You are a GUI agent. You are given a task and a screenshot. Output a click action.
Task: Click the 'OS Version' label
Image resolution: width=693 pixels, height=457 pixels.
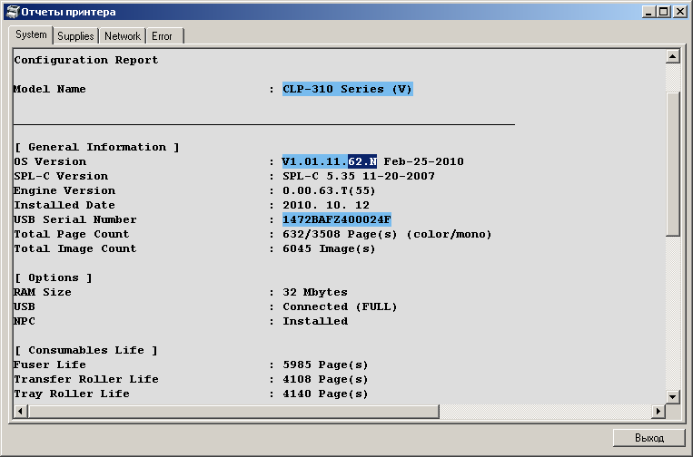point(50,161)
